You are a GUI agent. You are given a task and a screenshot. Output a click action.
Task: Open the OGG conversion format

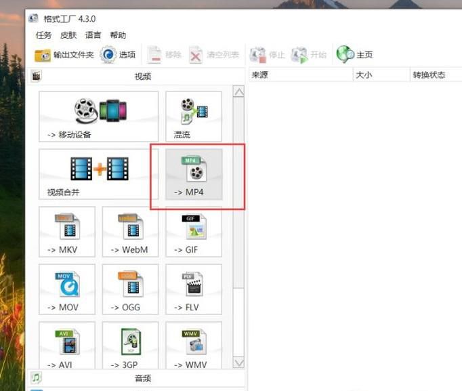click(x=130, y=289)
